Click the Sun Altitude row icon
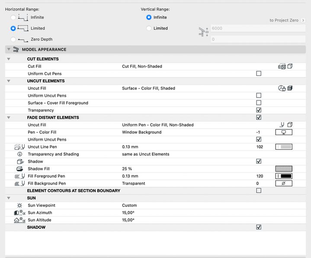The width and height of the screenshot is (311, 258). tap(19, 220)
